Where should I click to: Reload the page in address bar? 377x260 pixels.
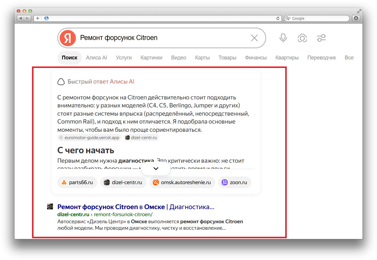tap(278, 18)
